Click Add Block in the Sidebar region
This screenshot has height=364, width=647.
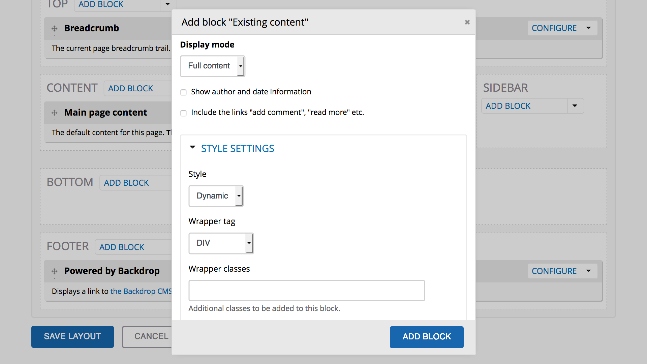pos(508,106)
